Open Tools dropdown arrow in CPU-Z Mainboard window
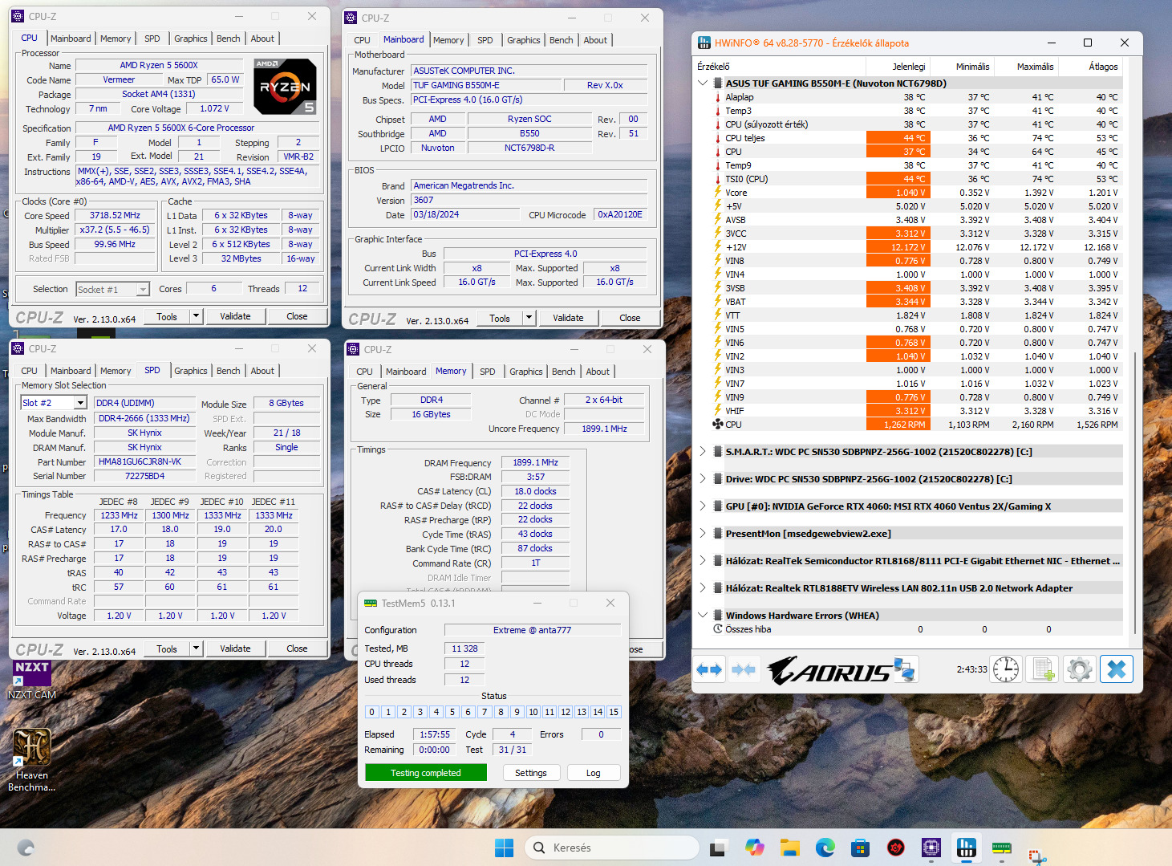This screenshot has height=866, width=1172. 529,318
